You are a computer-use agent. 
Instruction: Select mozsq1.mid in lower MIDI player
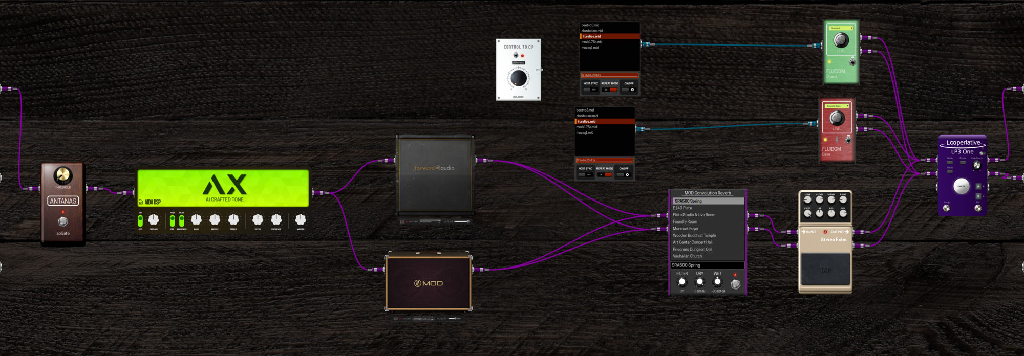click(605, 132)
